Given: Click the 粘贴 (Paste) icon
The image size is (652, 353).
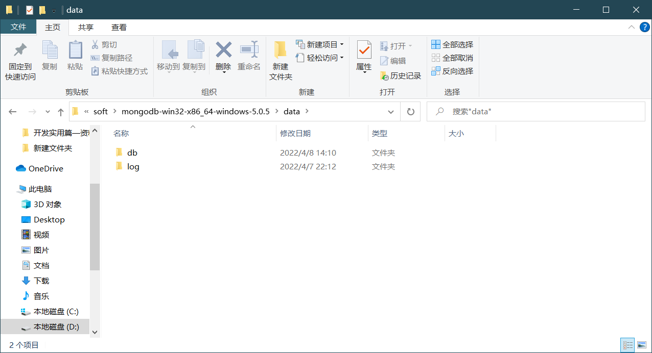Looking at the screenshot, I should 75,58.
